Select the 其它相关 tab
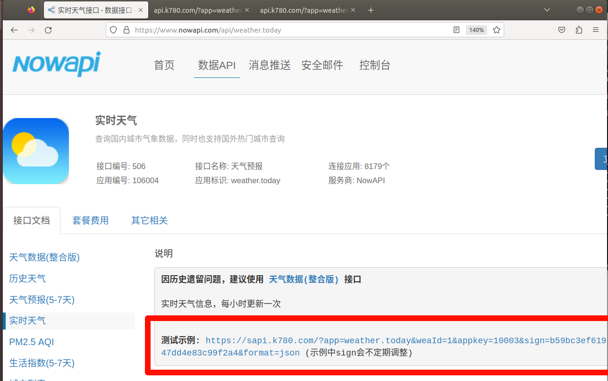 (x=150, y=220)
